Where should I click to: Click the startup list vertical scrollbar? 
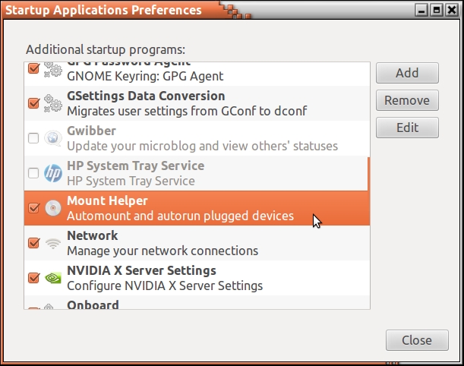[x=368, y=190]
